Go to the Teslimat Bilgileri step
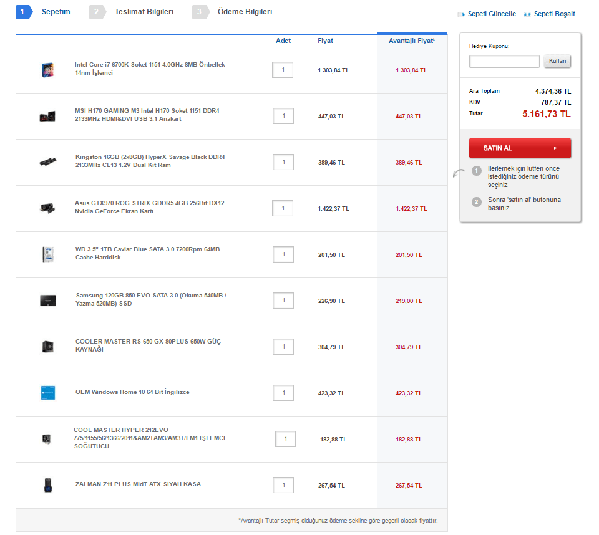599x535 pixels. click(144, 12)
